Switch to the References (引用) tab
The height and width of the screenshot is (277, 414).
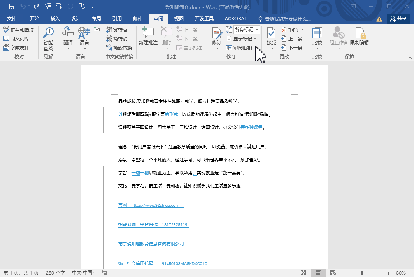point(117,19)
